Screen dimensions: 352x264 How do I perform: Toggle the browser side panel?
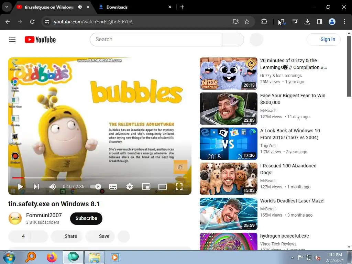(x=320, y=22)
